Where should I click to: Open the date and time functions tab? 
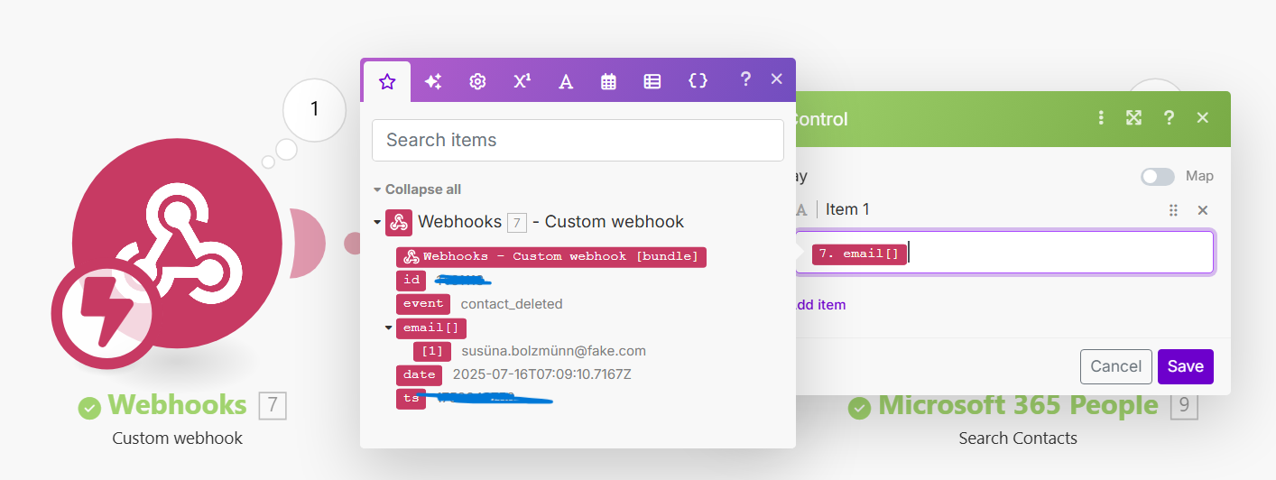[x=609, y=81]
